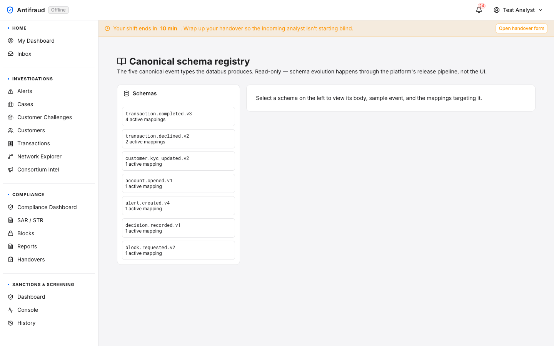Open the My Dashboard menu item
Viewport: 554px width, 346px height.
(49, 41)
